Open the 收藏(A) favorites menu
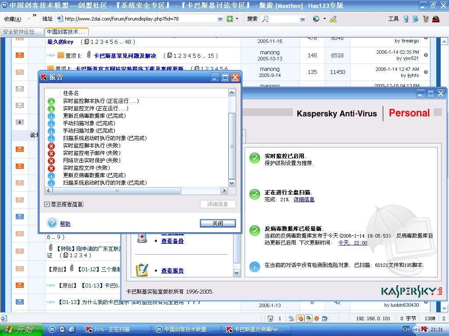Screen dimensions: 449x336 click(x=13, y=19)
